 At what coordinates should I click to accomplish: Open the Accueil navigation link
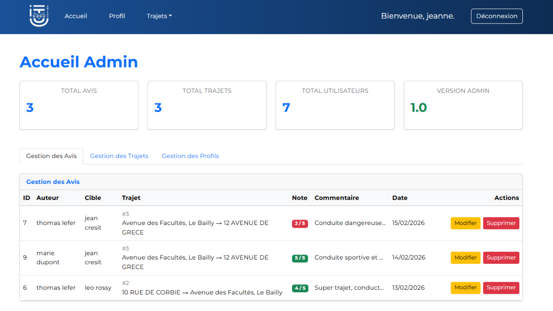76,16
